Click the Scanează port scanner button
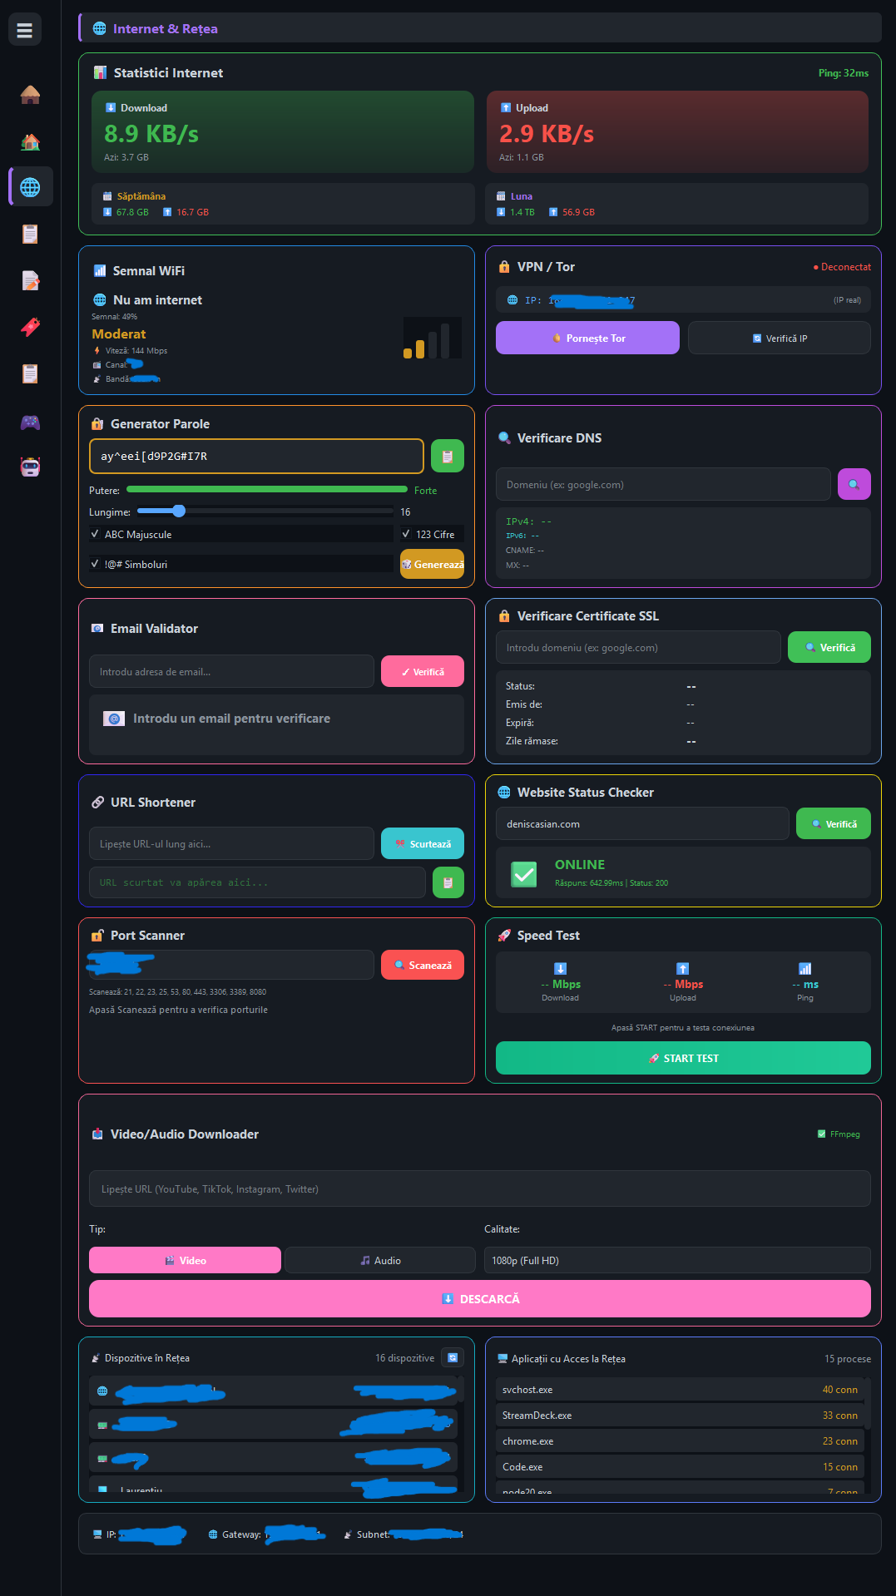Image resolution: width=896 pixels, height=1596 pixels. [x=423, y=965]
